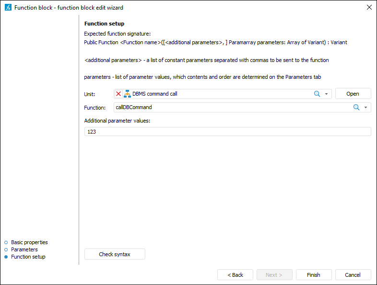This screenshot has height=285, width=377.
Task: Click the Finish button
Action: 314,275
